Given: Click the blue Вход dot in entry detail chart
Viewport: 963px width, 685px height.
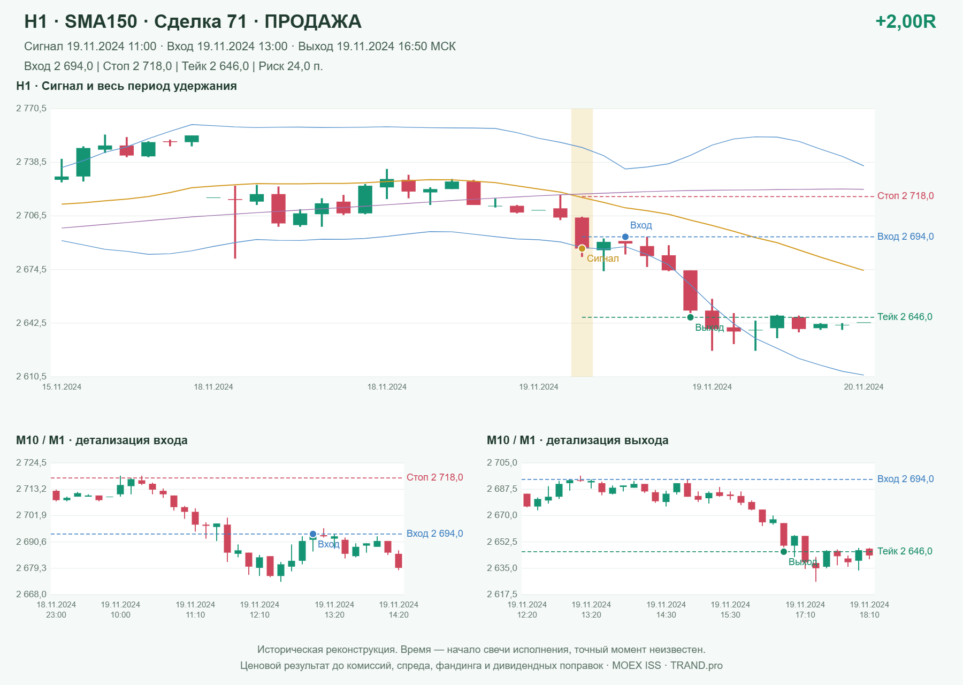Looking at the screenshot, I should tap(313, 534).
